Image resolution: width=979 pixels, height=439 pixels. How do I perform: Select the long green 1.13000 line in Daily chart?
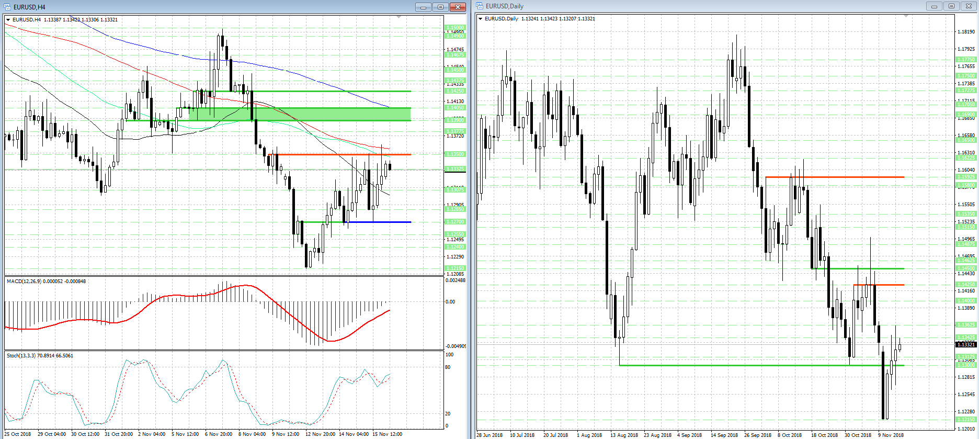761,365
